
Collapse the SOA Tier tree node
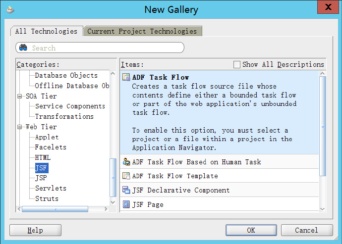click(20, 96)
